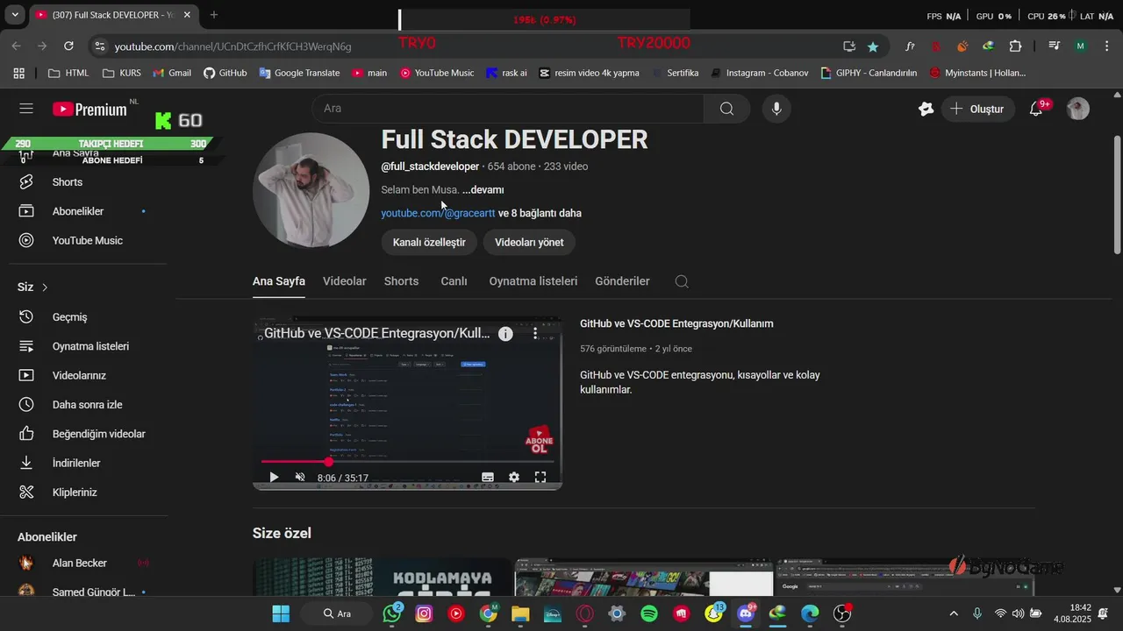The height and width of the screenshot is (631, 1123).
Task: Bookmark this page with the star icon
Action: [x=872, y=46]
